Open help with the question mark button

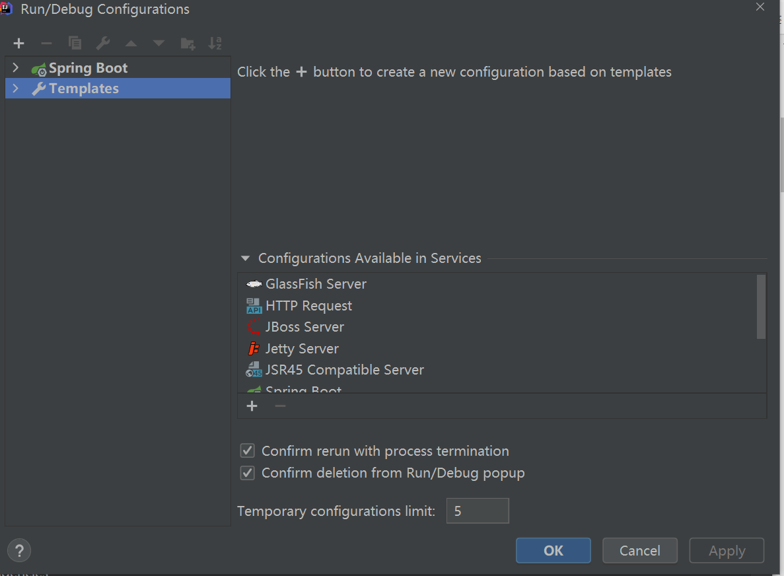(19, 550)
